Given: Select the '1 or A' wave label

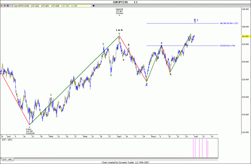Looking at the screenshot, I should [119, 30].
